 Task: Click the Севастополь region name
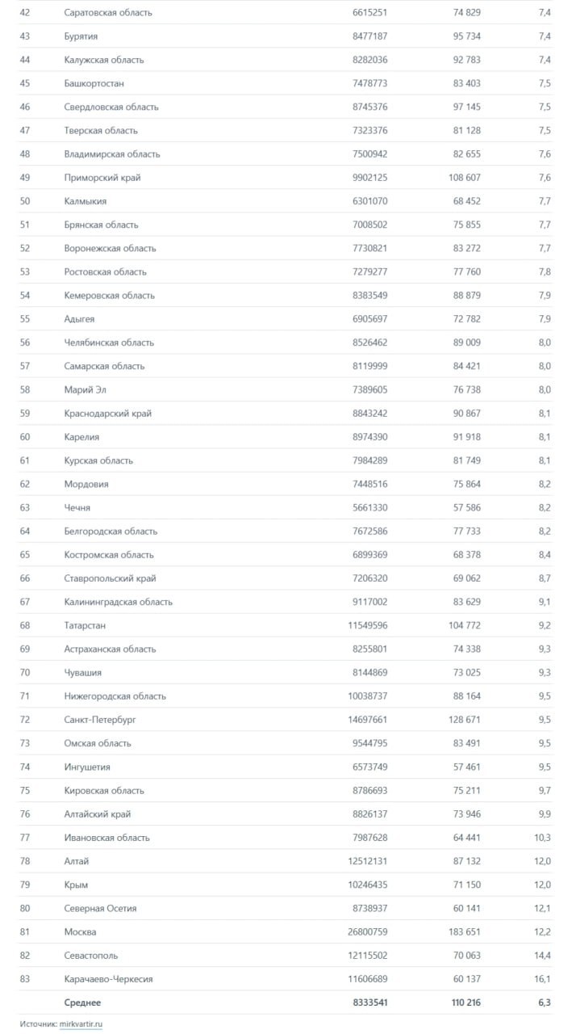pos(92,955)
